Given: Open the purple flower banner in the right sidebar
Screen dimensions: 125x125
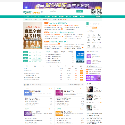Looking at the screenshot, I should [x=93, y=78].
